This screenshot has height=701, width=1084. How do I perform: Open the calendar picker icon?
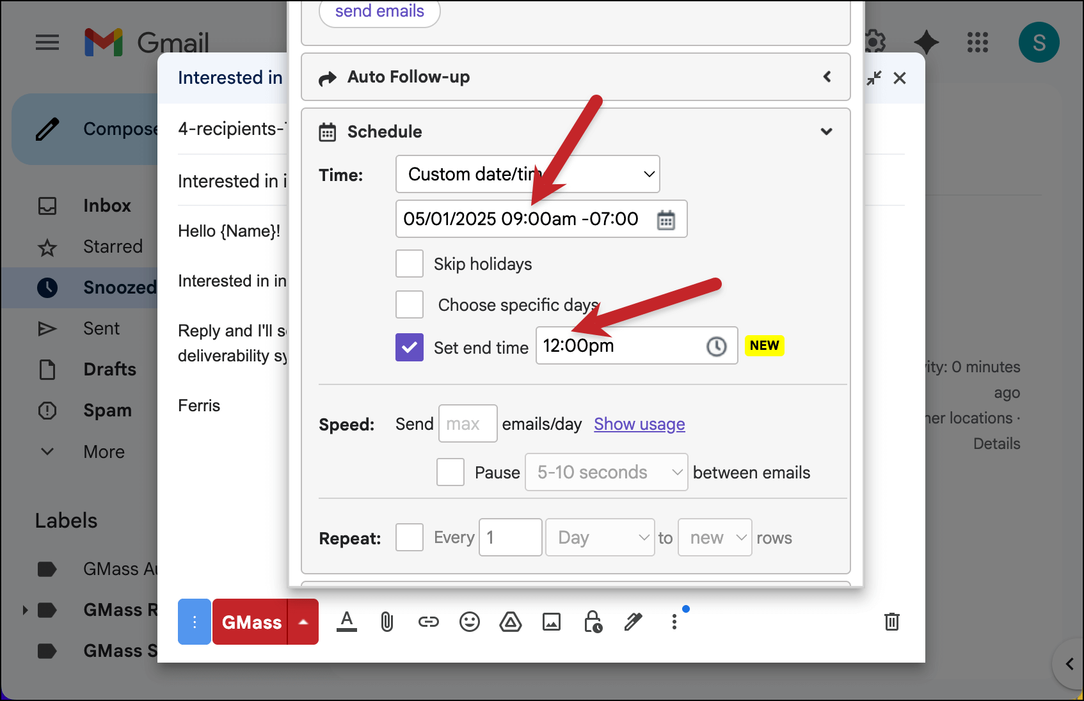(666, 219)
